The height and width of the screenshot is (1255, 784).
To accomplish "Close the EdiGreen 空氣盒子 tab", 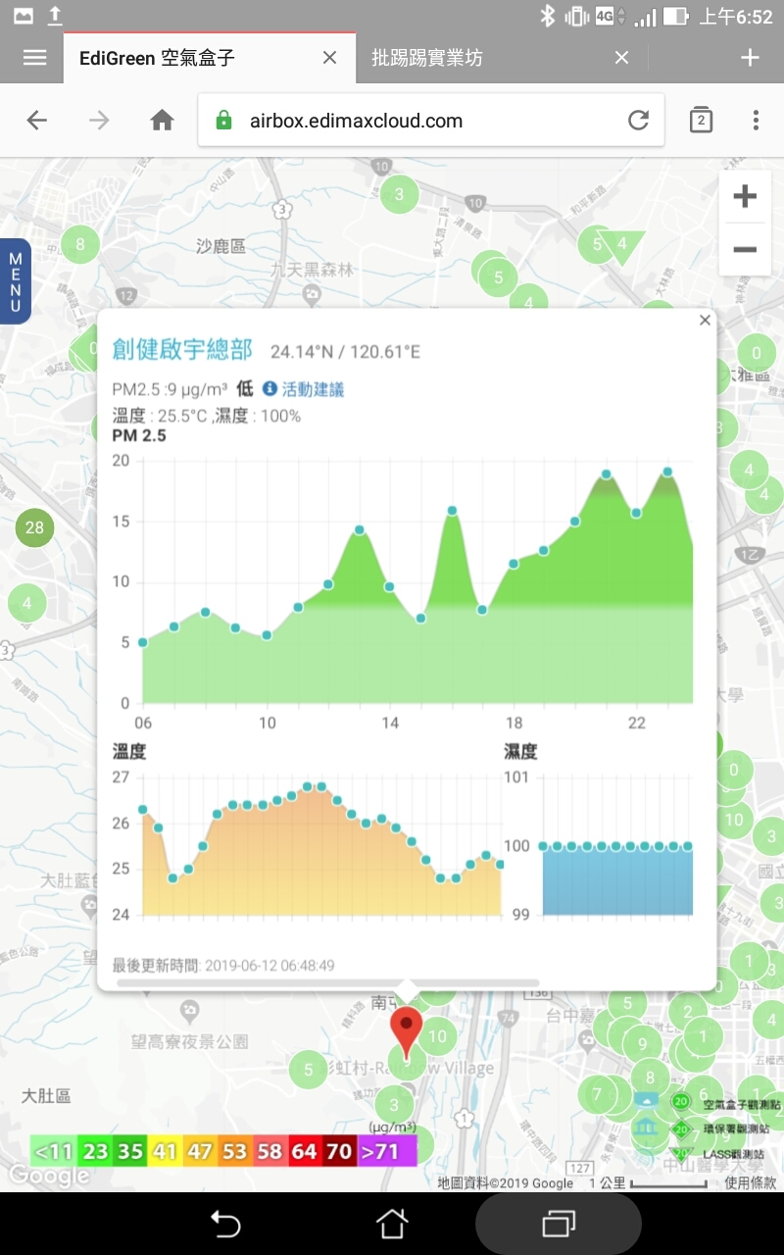I will [x=329, y=58].
